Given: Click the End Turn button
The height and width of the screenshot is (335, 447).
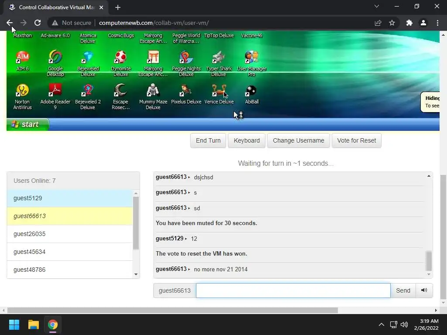Looking at the screenshot, I should (208, 140).
